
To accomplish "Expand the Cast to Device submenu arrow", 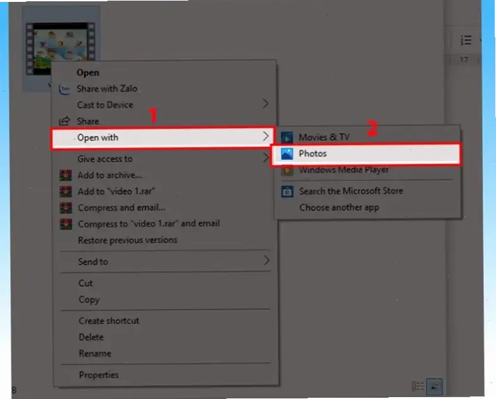I will 265,104.
